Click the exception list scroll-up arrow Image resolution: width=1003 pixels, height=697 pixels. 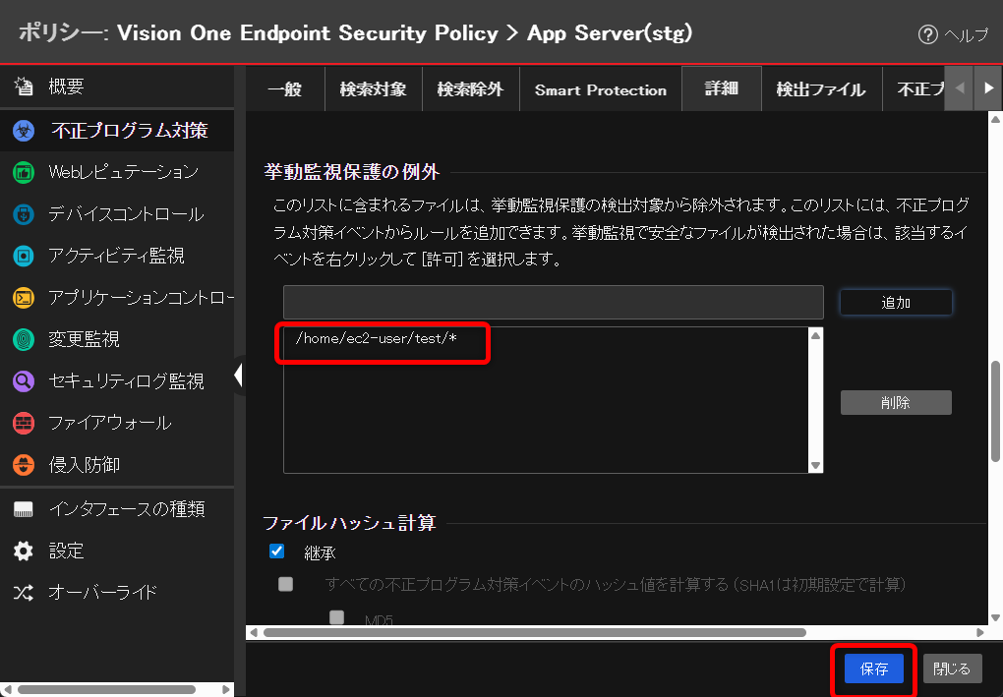pos(815,335)
